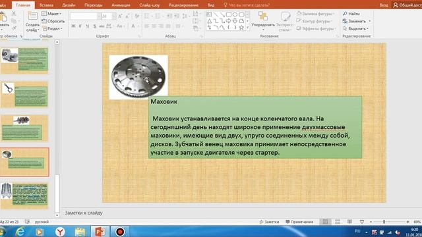Open Эффекты фигуры shape effects
The height and width of the screenshot is (237, 422).
[x=316, y=28]
